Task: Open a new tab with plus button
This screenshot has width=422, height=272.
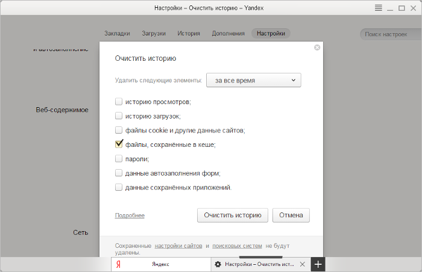Action: [319, 264]
